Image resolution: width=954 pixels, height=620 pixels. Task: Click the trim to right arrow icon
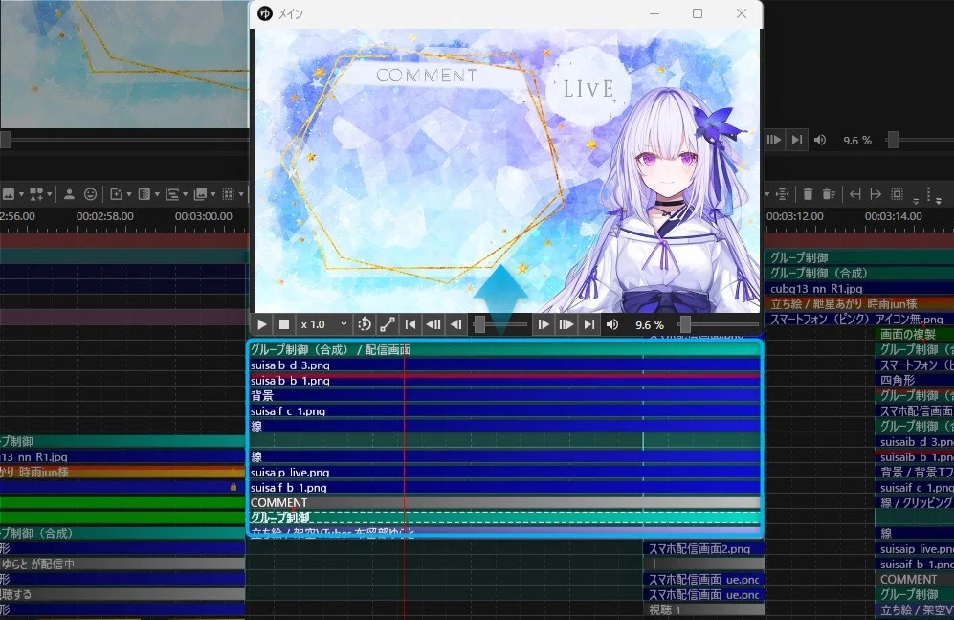click(876, 194)
